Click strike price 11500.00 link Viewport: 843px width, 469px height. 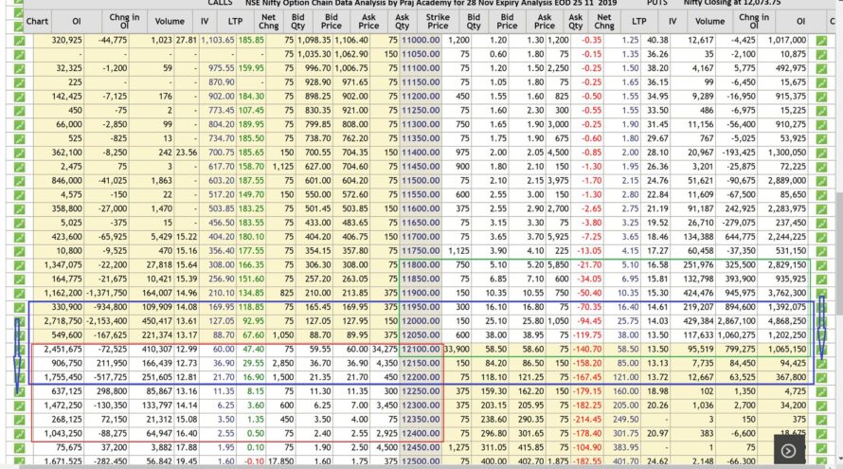point(421,181)
